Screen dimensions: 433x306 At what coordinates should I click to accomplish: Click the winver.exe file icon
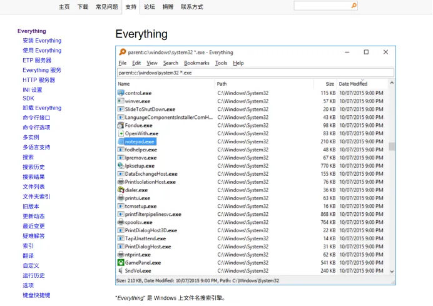coord(121,101)
